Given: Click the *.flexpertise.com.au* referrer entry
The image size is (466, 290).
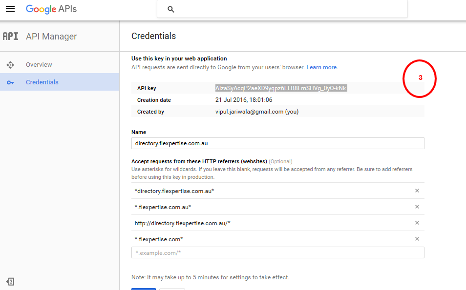Looking at the screenshot, I should click(163, 207).
